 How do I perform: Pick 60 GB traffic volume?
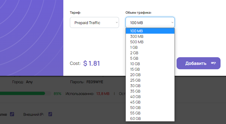coord(150,119)
